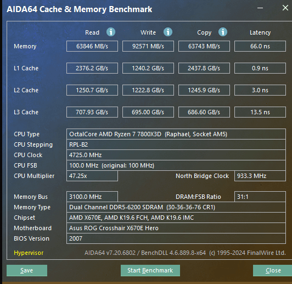
Task: Click the Memory Type DDR5-6200 field
Action: pos(176,207)
